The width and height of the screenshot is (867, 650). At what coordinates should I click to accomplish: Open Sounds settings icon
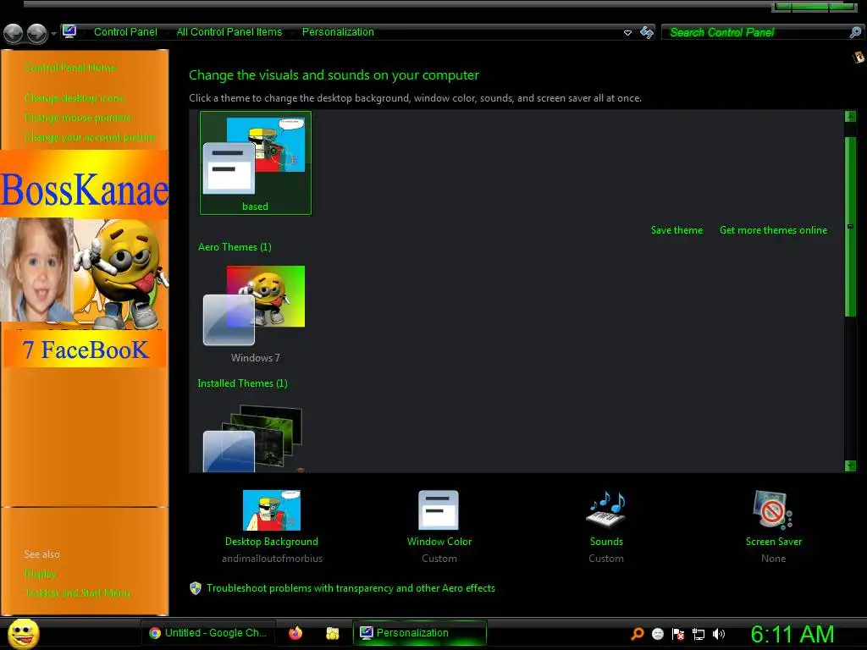[606, 509]
